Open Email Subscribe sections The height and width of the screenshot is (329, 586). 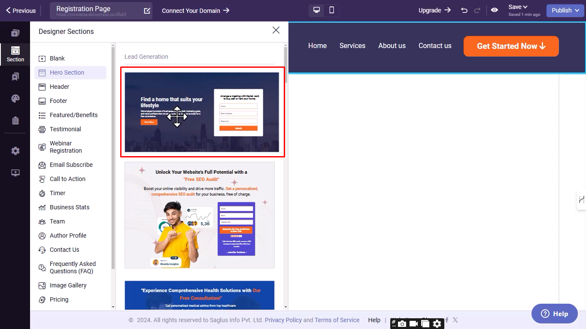(x=70, y=165)
